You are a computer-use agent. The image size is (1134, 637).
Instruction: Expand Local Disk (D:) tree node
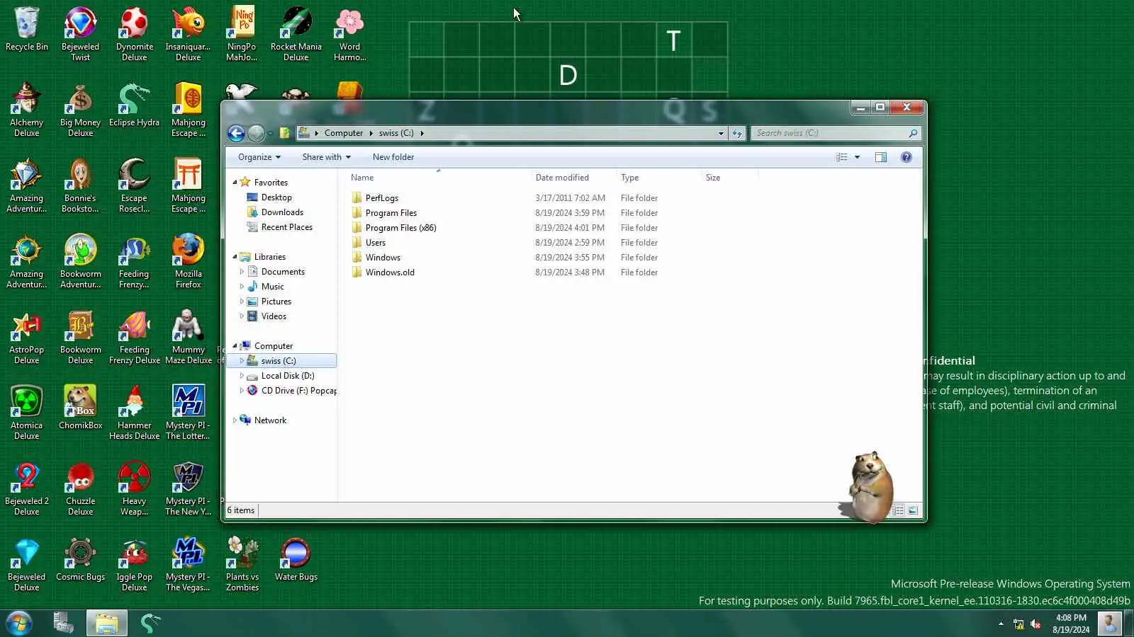click(242, 376)
